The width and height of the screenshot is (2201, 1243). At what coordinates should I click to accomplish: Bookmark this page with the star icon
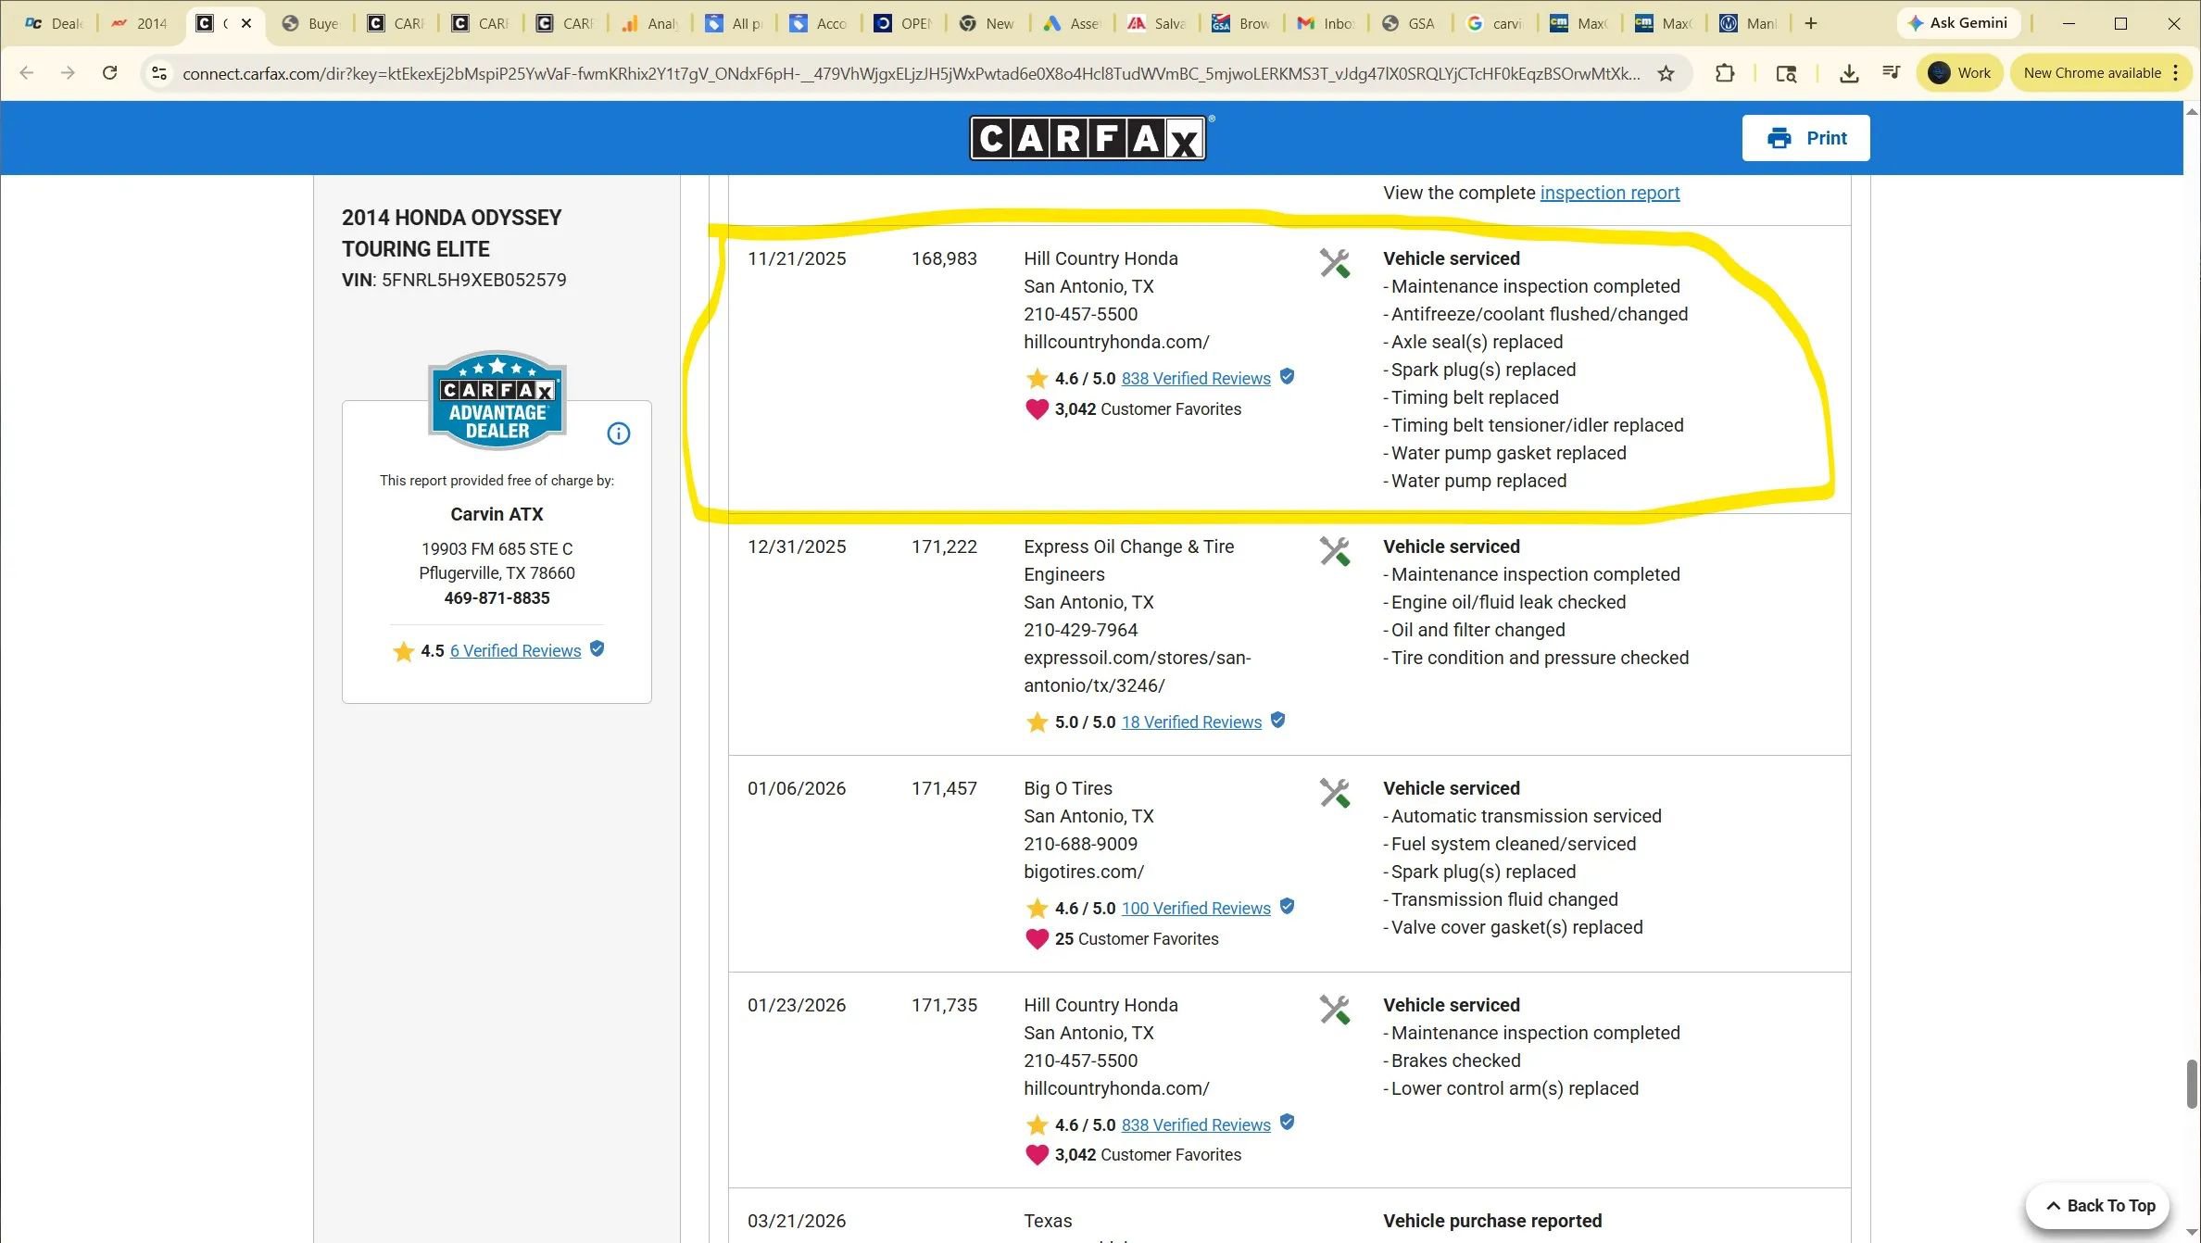(x=1666, y=73)
